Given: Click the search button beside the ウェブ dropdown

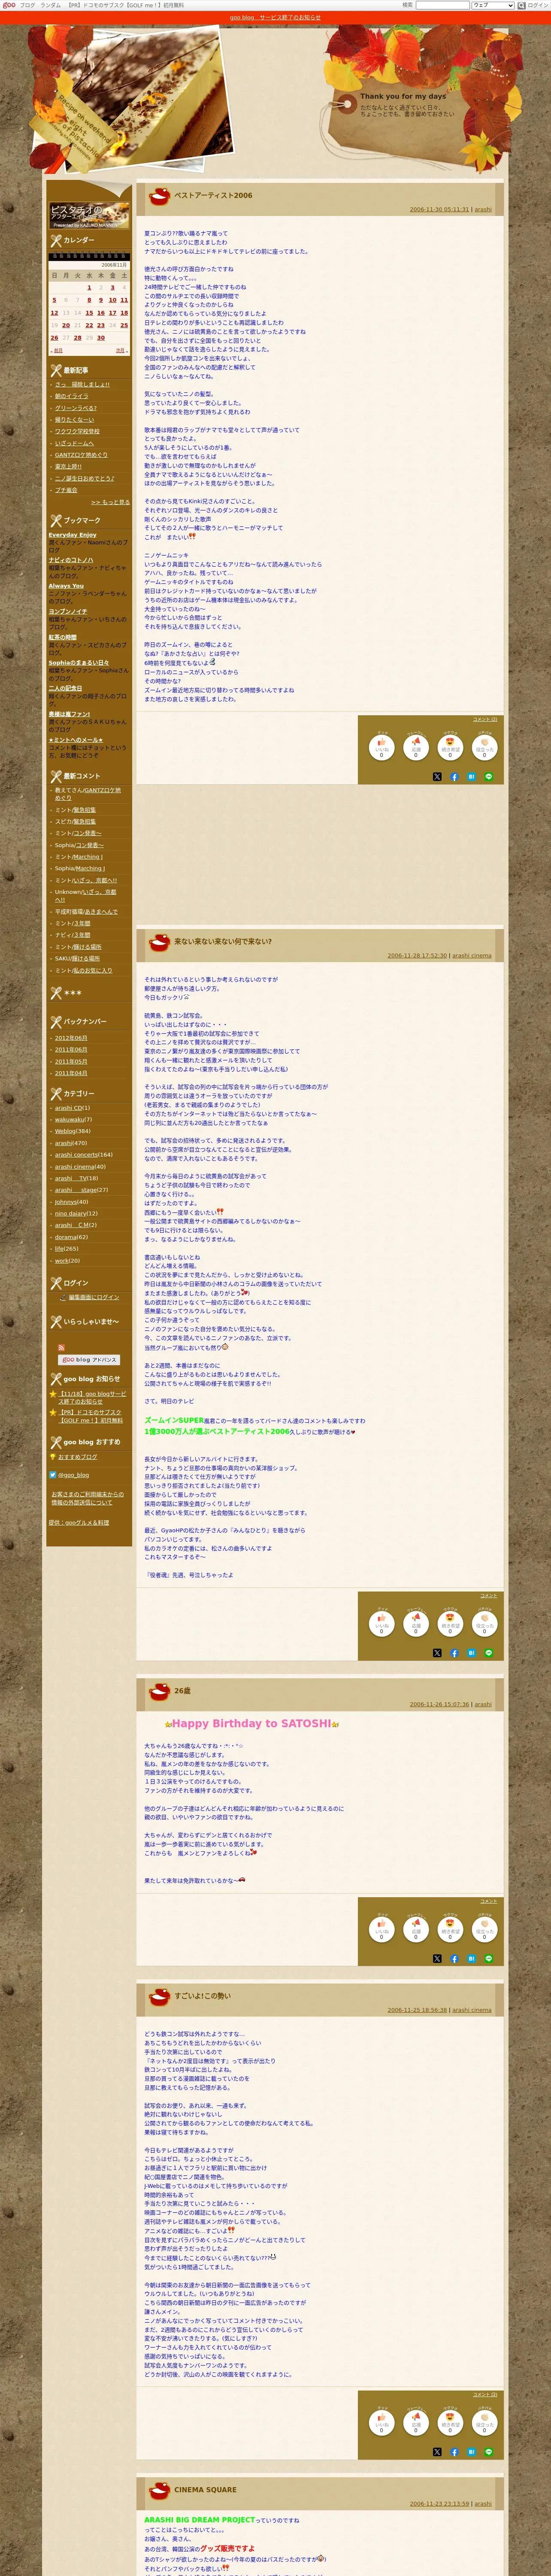Looking at the screenshot, I should (521, 5).
